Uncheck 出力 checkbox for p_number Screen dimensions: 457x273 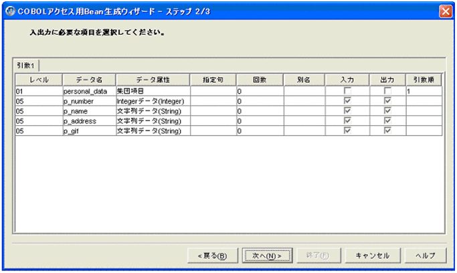[387, 101]
